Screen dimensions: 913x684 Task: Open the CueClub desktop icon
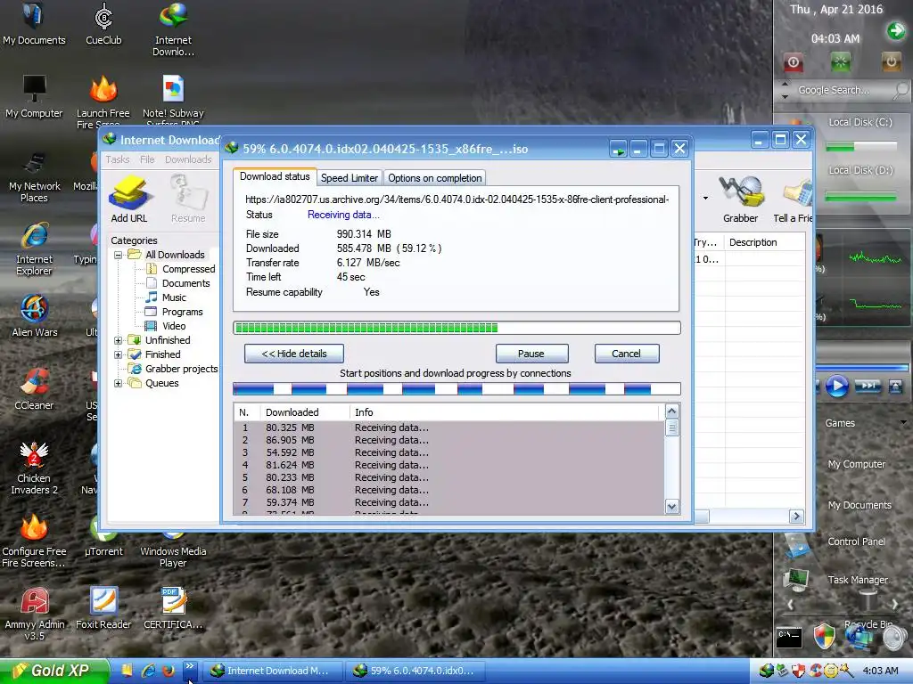point(103,23)
